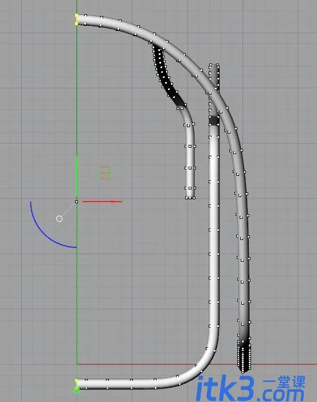Select the dark band on straight vertical tube

[214, 121]
